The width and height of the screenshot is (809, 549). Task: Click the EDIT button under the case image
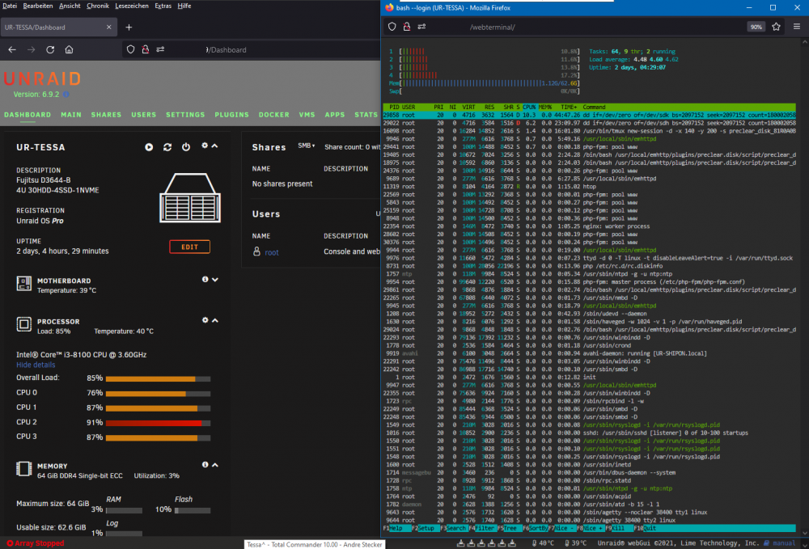190,247
